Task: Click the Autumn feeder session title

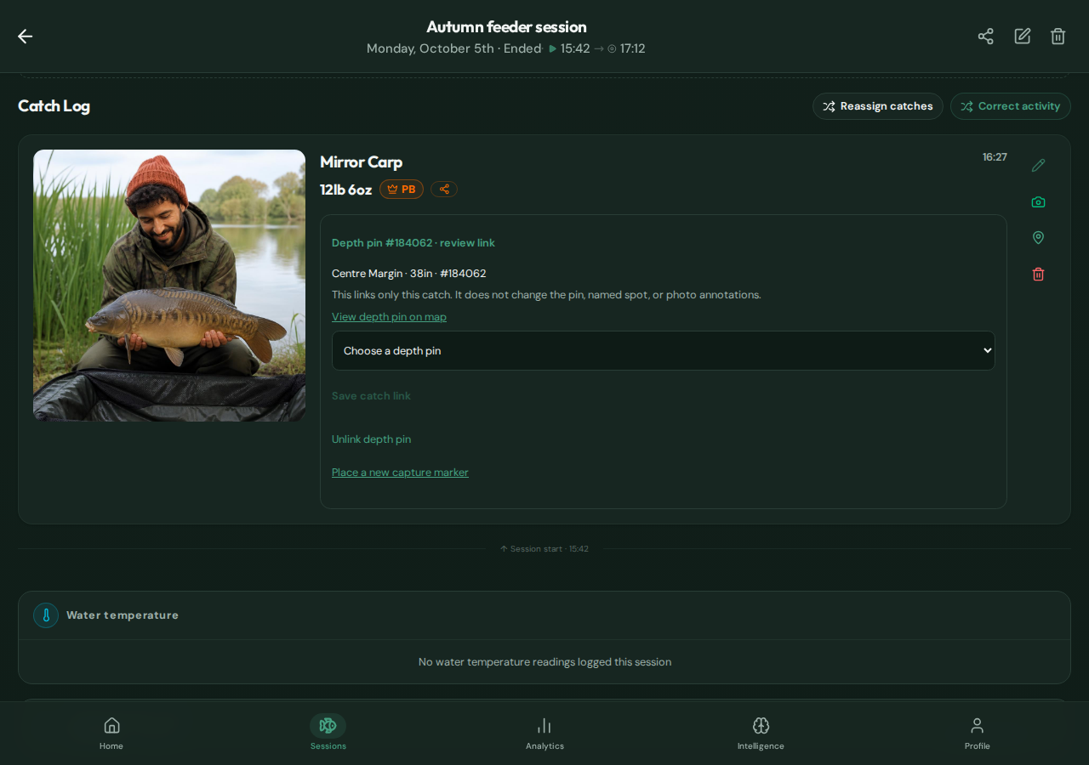Action: click(506, 27)
